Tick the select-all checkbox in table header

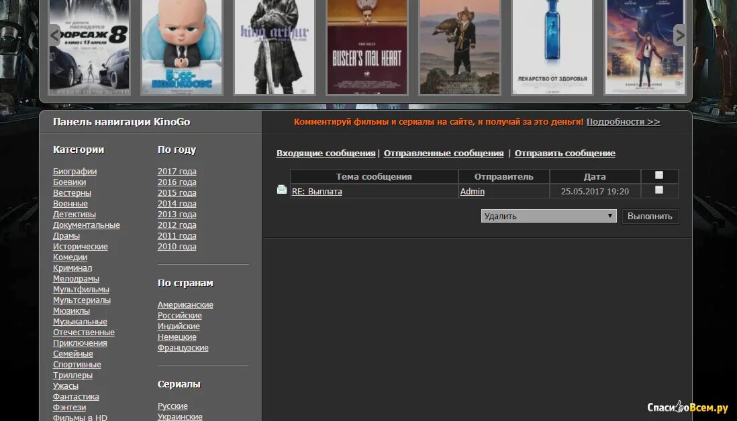[659, 175]
